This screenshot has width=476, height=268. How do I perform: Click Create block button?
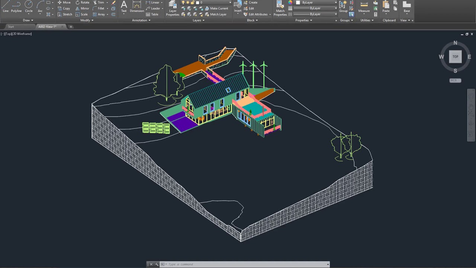click(250, 2)
